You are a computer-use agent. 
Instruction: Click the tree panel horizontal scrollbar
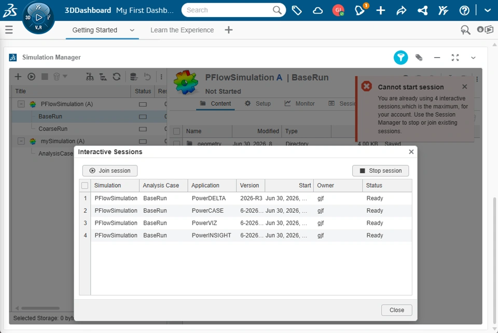click(40, 308)
